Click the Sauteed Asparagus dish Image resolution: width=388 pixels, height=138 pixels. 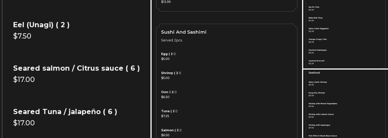click(x=317, y=50)
